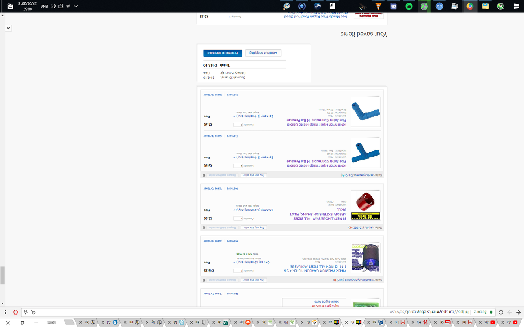
Task: Open the Chrome three-dot menu
Action: [6, 312]
